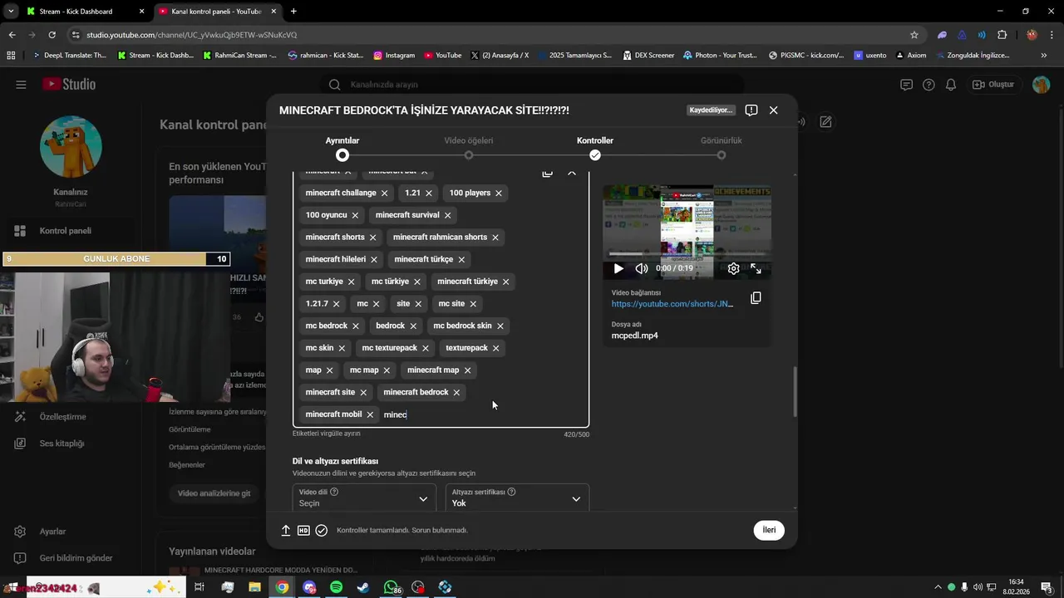The height and width of the screenshot is (598, 1064).
Task: Delete the "100 oyuncu" tag
Action: click(355, 215)
